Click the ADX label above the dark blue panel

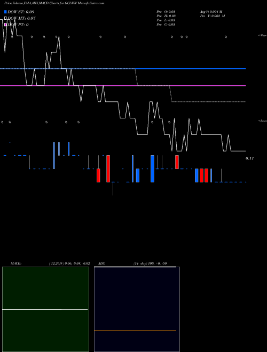tap(101, 263)
